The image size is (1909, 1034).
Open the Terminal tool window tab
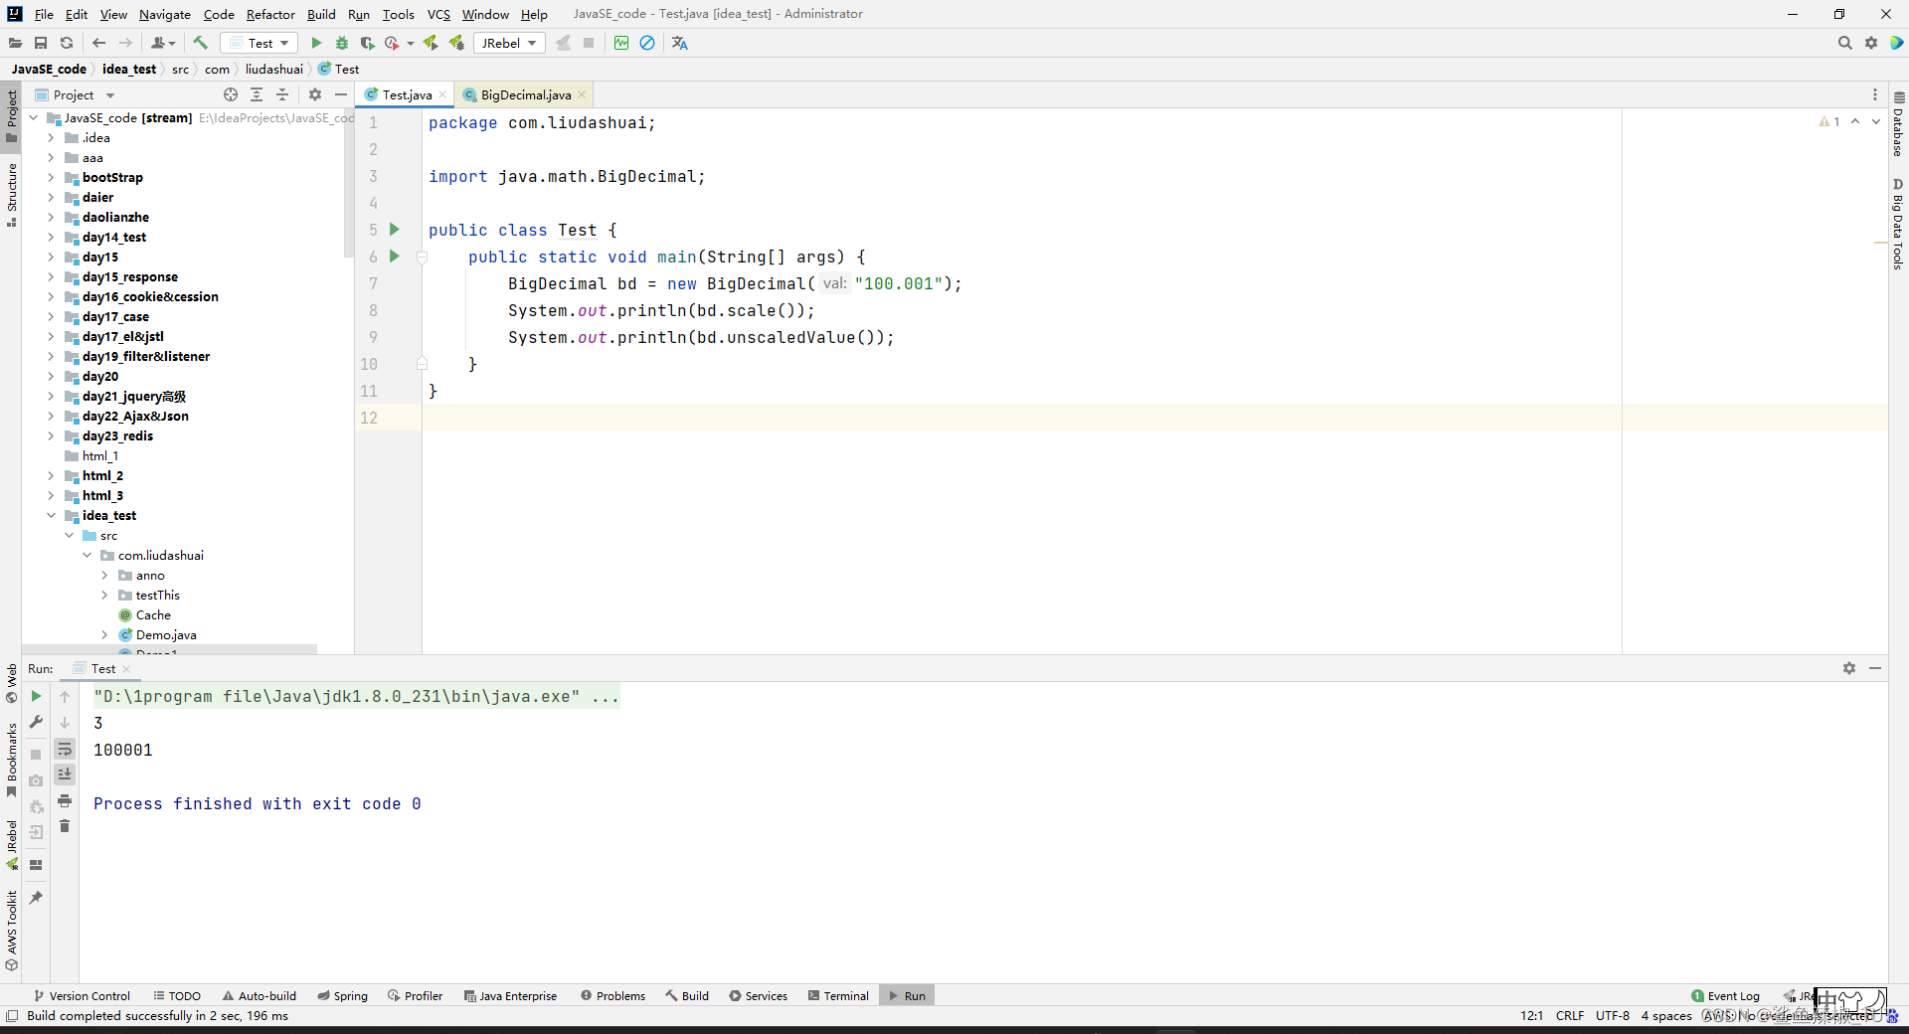pos(838,995)
